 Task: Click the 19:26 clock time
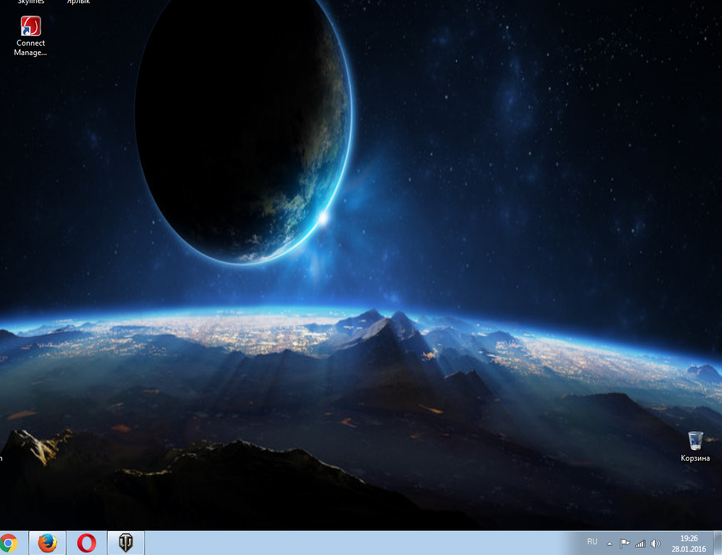point(688,538)
